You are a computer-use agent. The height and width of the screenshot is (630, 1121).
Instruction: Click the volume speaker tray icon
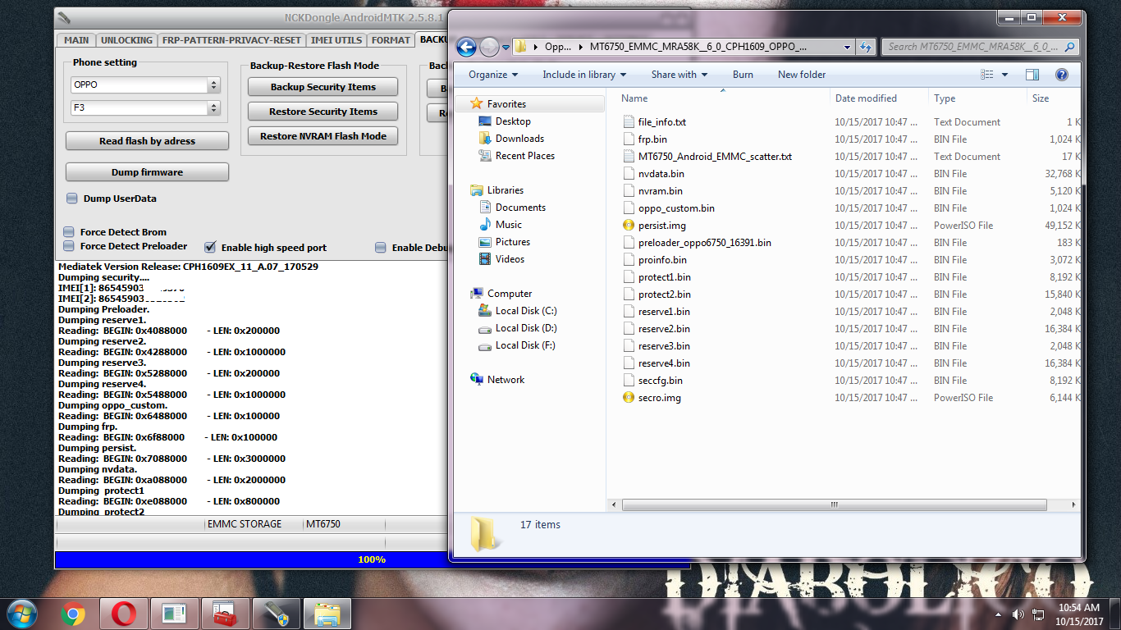[x=1018, y=614]
